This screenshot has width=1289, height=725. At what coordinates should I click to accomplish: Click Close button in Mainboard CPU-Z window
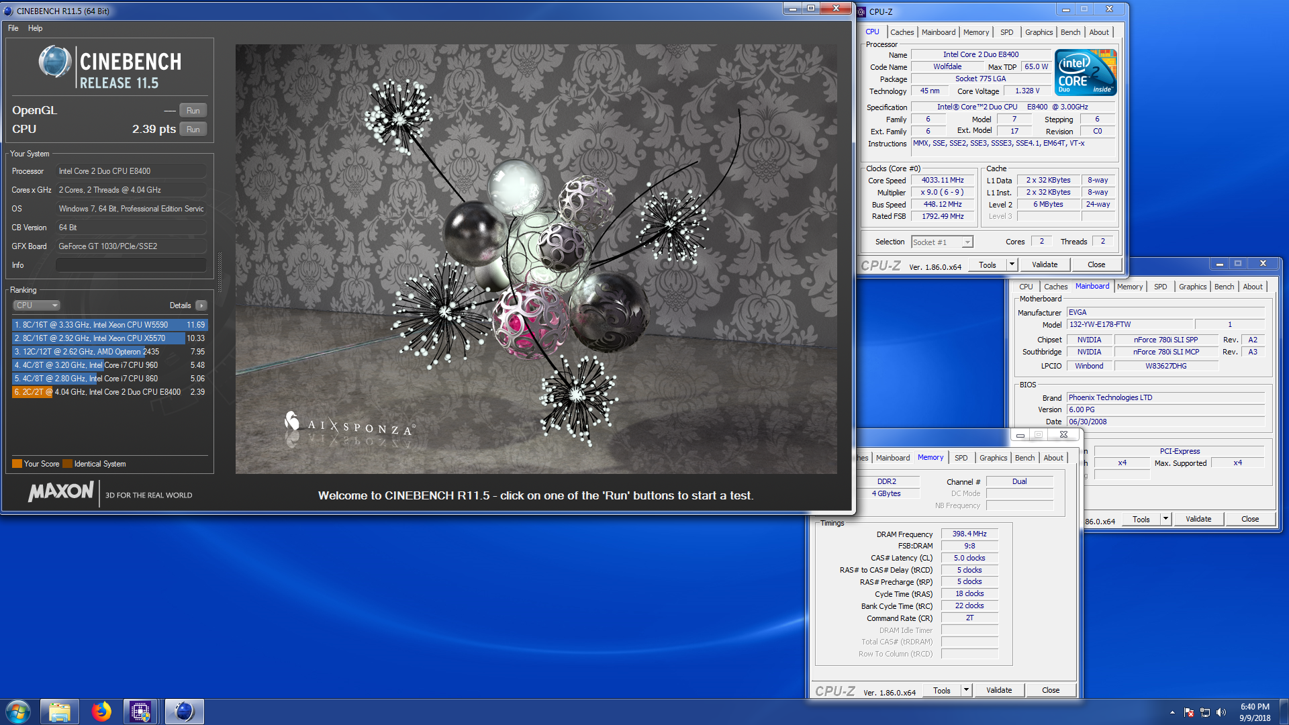(1250, 520)
